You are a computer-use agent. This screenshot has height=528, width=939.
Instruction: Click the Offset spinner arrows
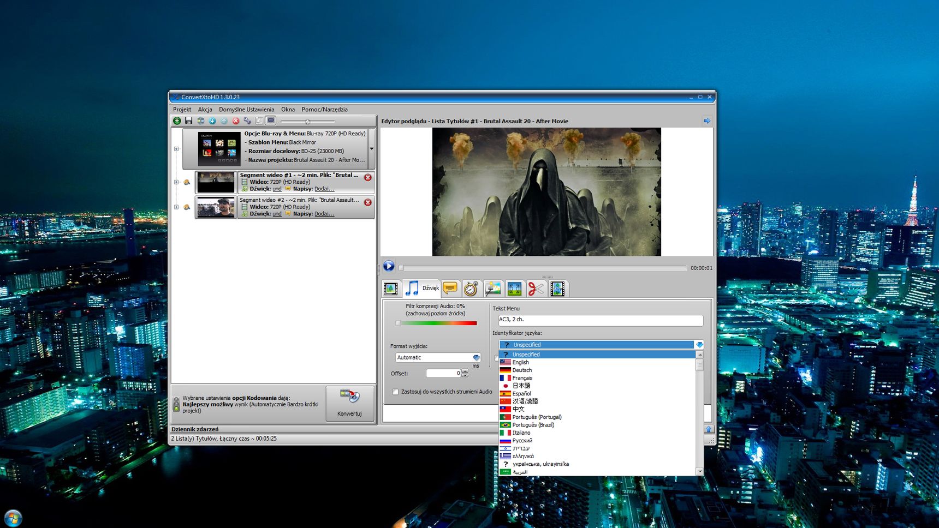pos(465,373)
